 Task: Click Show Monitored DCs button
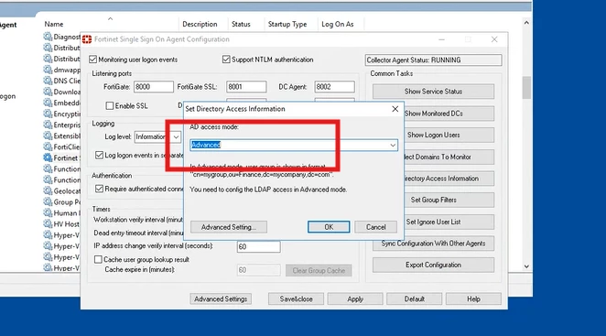pyautogui.click(x=449, y=114)
